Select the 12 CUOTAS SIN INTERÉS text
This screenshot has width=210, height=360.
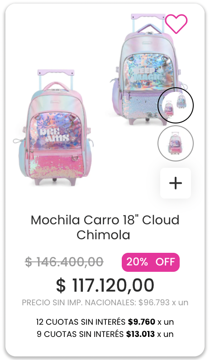81,322
